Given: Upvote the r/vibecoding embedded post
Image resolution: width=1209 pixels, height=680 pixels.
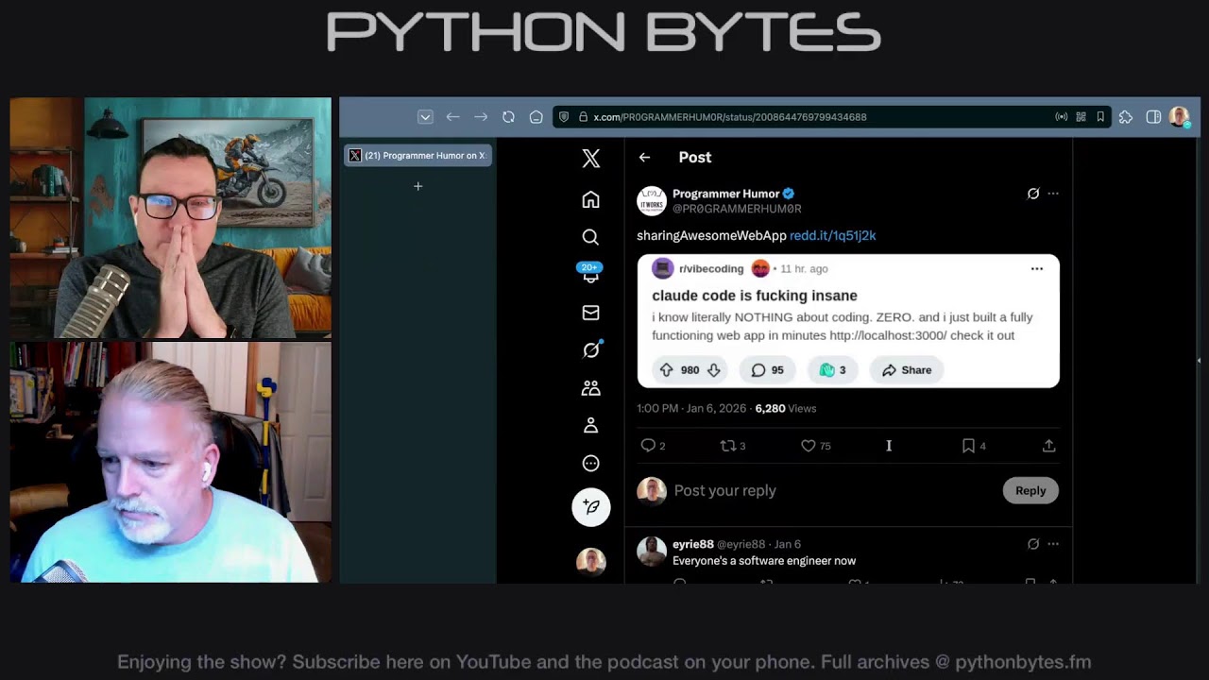Looking at the screenshot, I should (x=668, y=369).
